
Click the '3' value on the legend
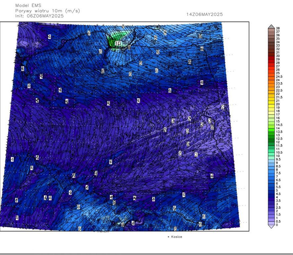[x=277, y=204]
